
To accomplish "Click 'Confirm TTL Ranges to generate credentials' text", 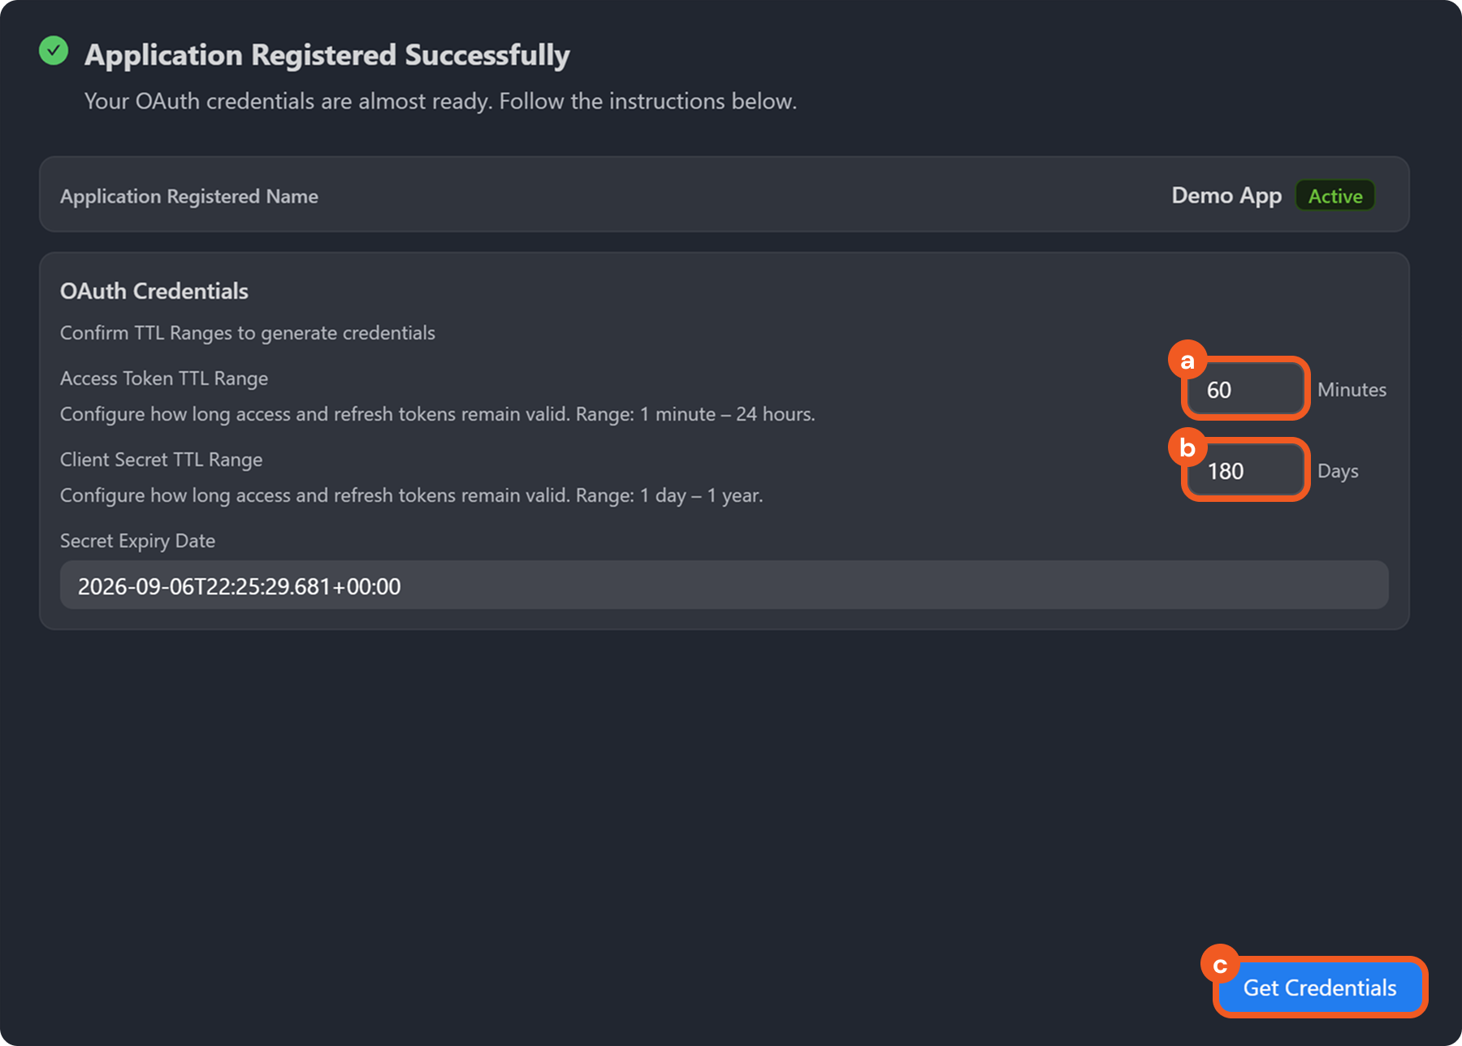I will pyautogui.click(x=248, y=333).
